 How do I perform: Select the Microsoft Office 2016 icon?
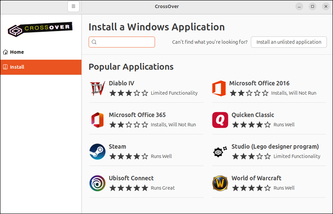[x=219, y=89]
